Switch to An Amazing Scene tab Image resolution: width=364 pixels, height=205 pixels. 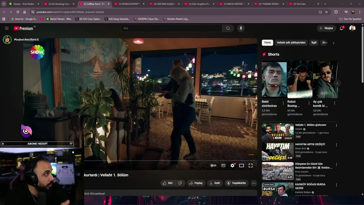(59, 4)
